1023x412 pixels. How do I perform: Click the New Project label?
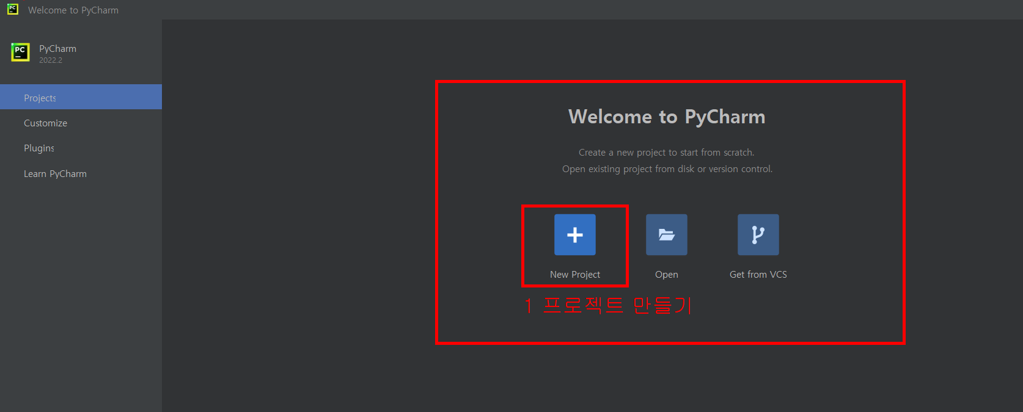pyautogui.click(x=575, y=275)
